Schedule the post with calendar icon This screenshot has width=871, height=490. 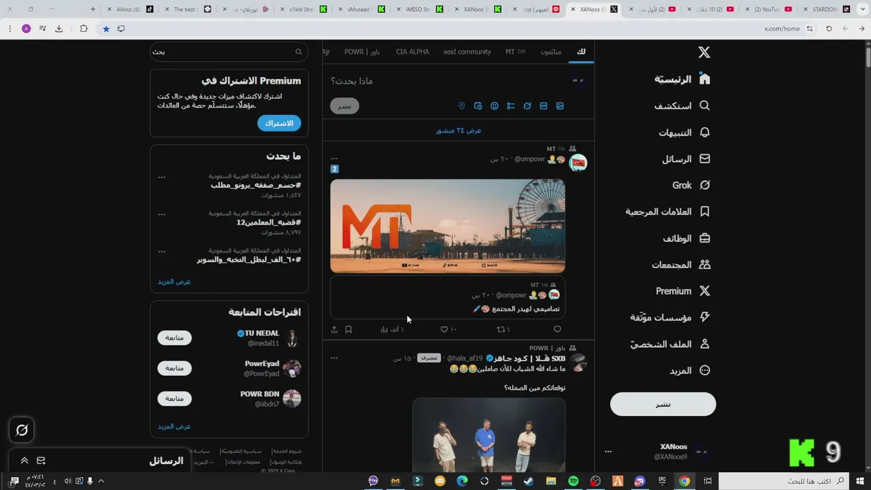point(478,106)
